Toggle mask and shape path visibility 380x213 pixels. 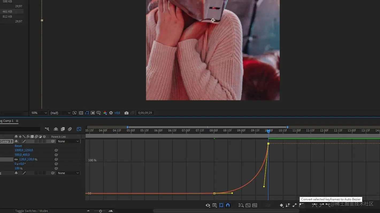pos(87,113)
